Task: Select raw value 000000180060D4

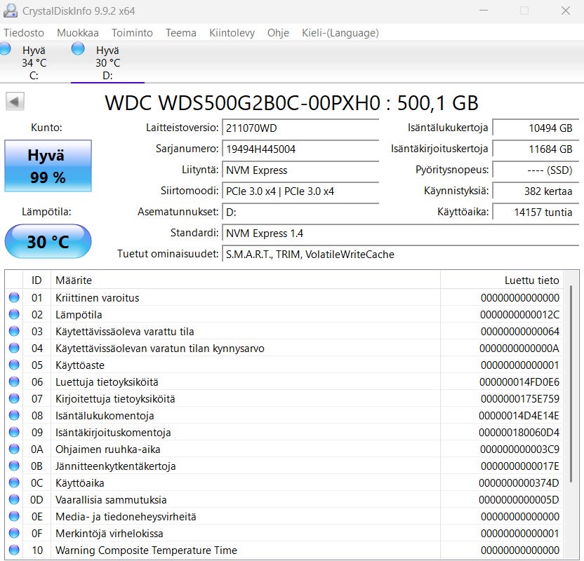Action: [519, 432]
